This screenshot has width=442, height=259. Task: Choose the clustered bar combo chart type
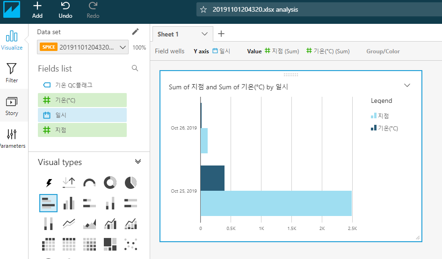pyautogui.click(x=110, y=223)
